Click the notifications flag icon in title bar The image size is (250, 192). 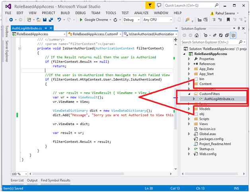pos(150,5)
